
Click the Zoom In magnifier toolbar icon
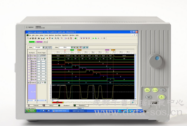coord(55,38)
